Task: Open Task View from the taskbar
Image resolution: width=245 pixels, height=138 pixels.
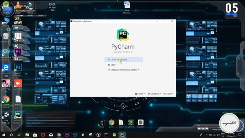Action: point(19,135)
